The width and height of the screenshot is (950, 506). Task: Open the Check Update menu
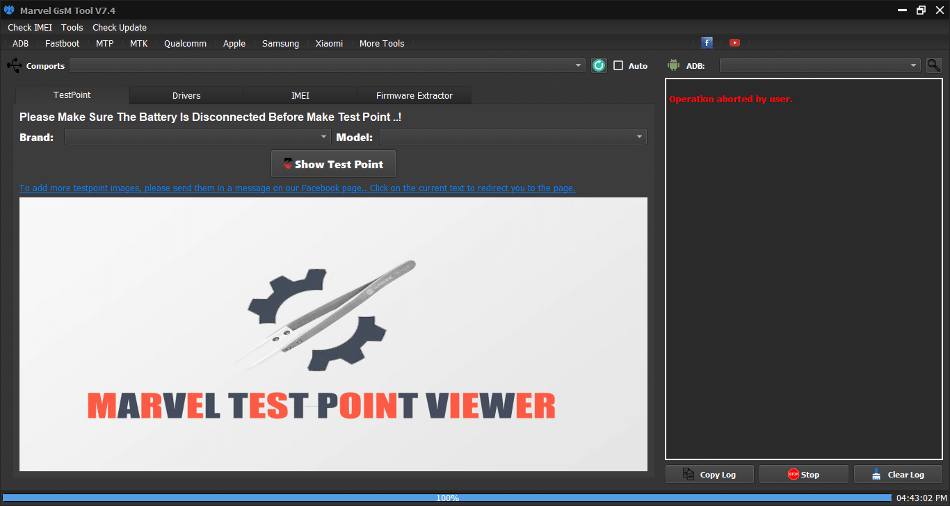[x=120, y=28]
